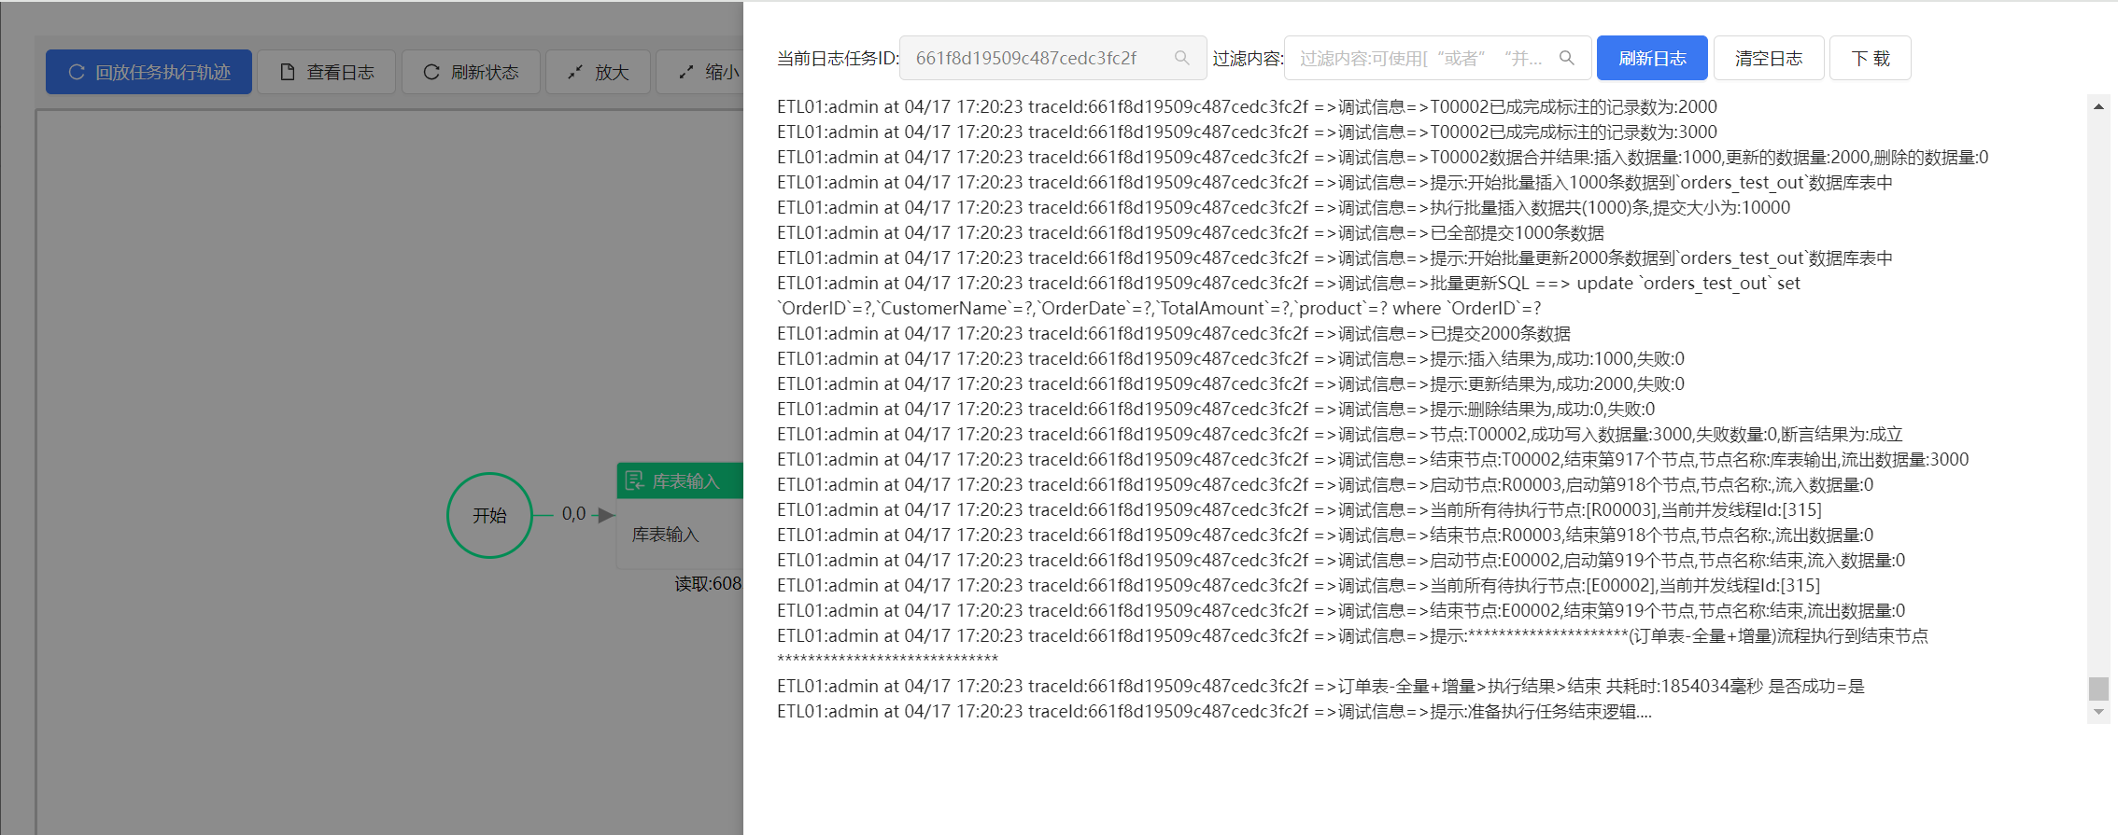2118x835 pixels.
Task: Click 刷新状态 refresh status button
Action: coord(471,72)
